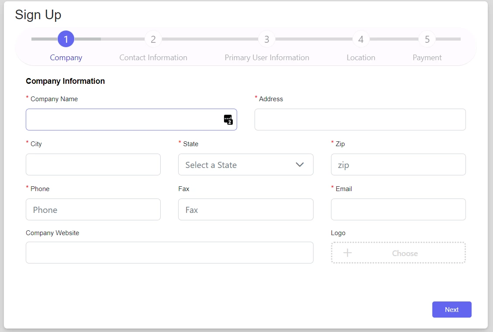Focus the Phone number field
This screenshot has height=332, width=493.
[93, 209]
